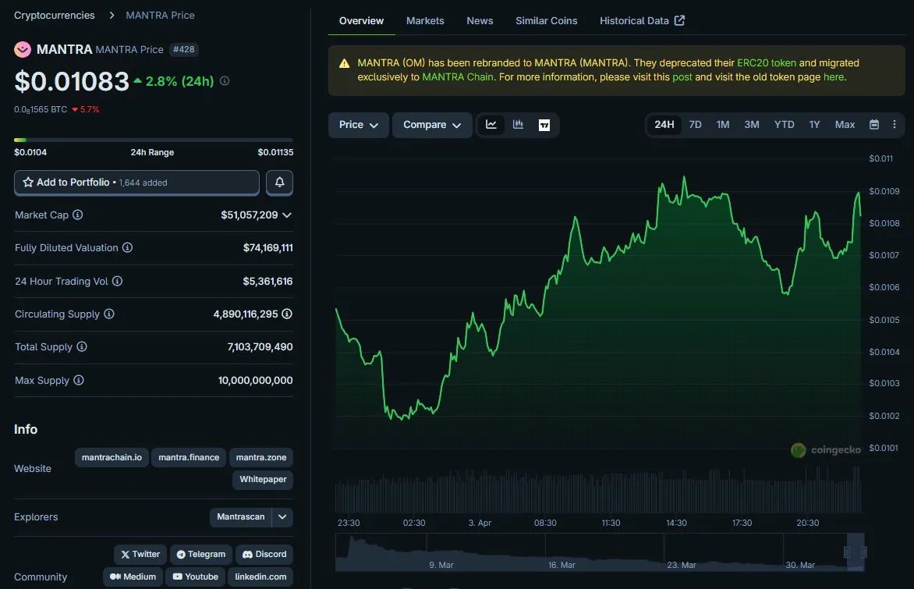Image resolution: width=914 pixels, height=589 pixels.
Task: Click the MANTRA coin logo icon
Action: [23, 50]
